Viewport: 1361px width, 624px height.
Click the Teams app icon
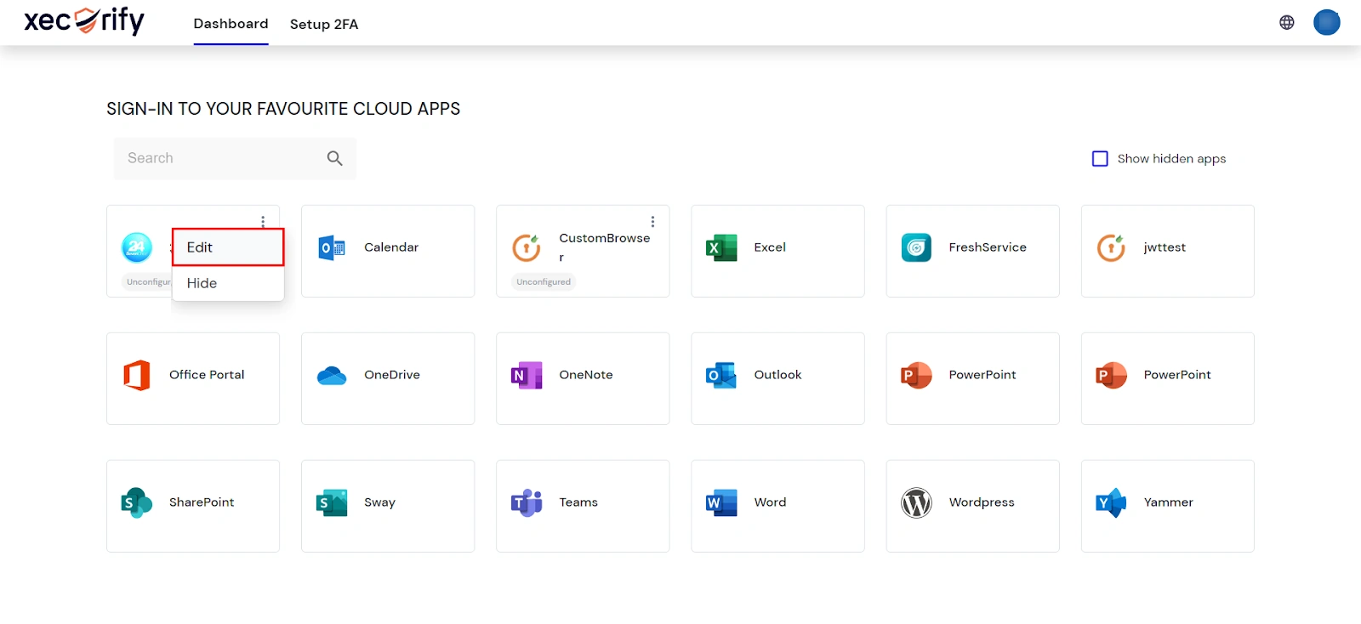click(x=527, y=502)
